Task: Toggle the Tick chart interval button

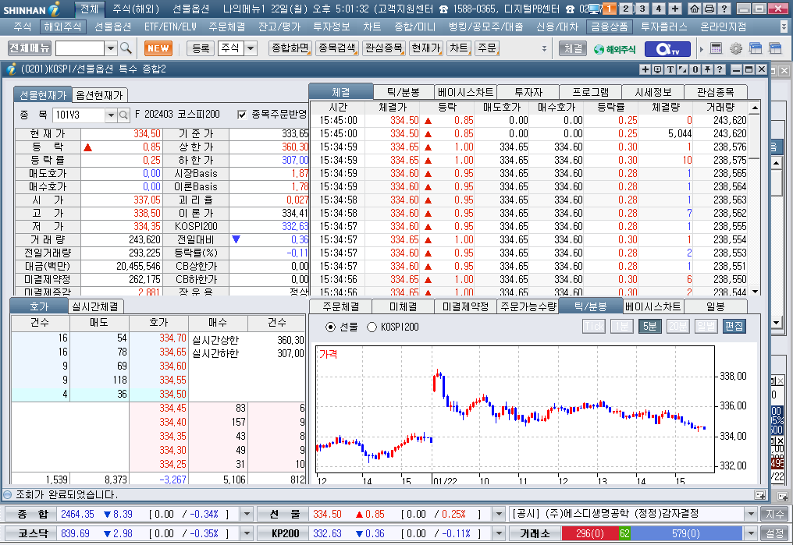Action: coord(594,326)
